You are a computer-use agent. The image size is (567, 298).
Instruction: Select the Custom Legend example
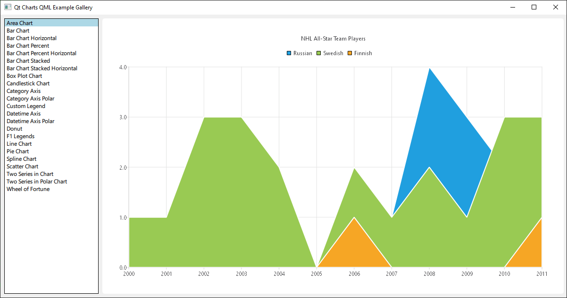coord(25,106)
